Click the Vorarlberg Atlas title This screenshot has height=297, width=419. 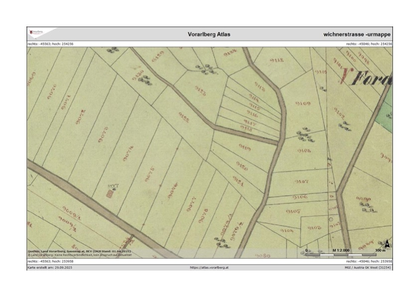point(209,34)
